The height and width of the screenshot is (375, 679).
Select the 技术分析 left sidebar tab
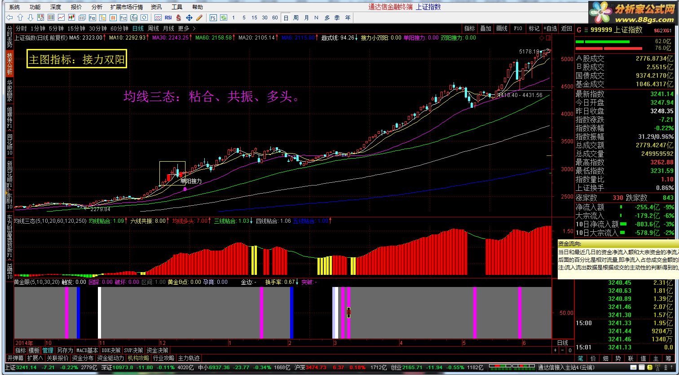coord(9,63)
